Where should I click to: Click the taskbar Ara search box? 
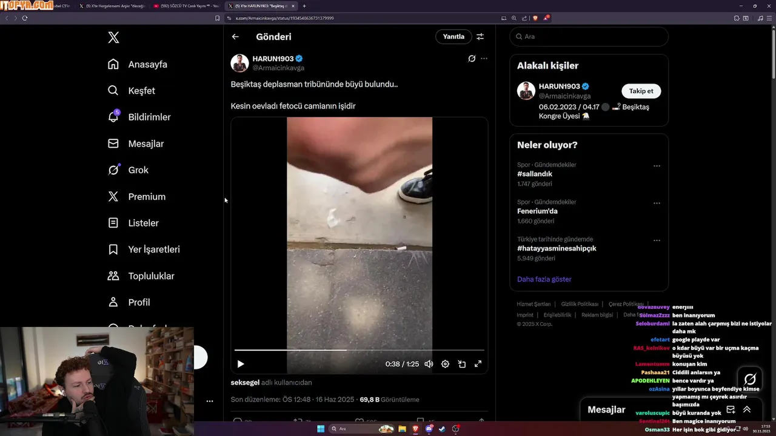363,429
